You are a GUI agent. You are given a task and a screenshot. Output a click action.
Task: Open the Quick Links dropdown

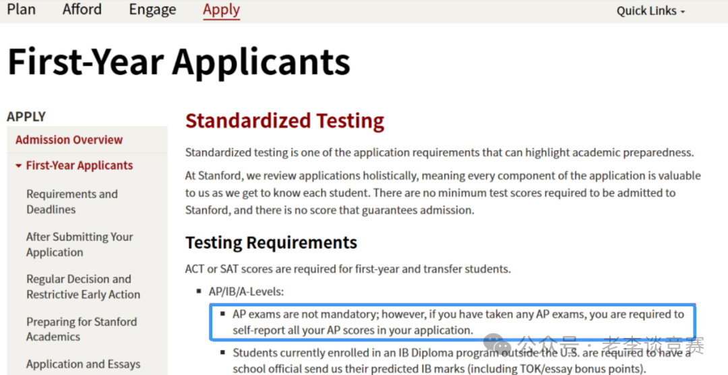pos(650,11)
